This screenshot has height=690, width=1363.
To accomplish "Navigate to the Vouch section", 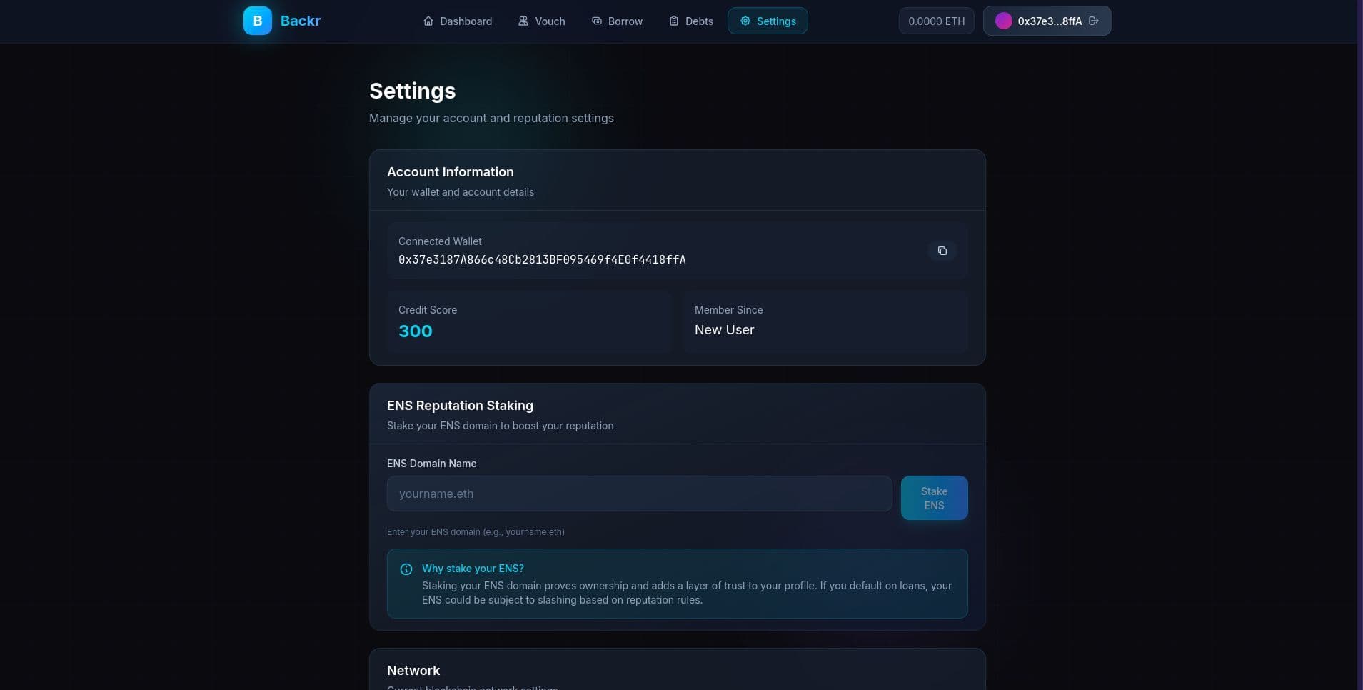I will pyautogui.click(x=549, y=21).
